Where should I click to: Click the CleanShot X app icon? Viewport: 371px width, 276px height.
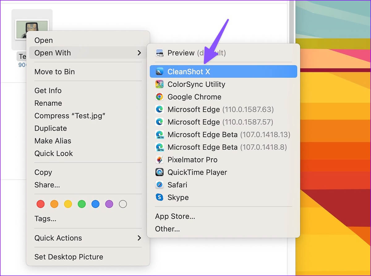coord(160,72)
